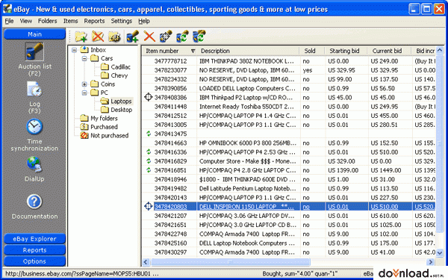Select item 3478408386 IBM Thinkpad row
Screen dimensions: 448x280
click(x=289, y=97)
